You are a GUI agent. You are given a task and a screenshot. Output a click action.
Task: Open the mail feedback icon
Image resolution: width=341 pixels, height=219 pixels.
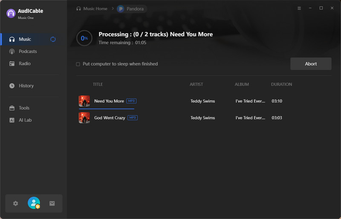click(52, 203)
